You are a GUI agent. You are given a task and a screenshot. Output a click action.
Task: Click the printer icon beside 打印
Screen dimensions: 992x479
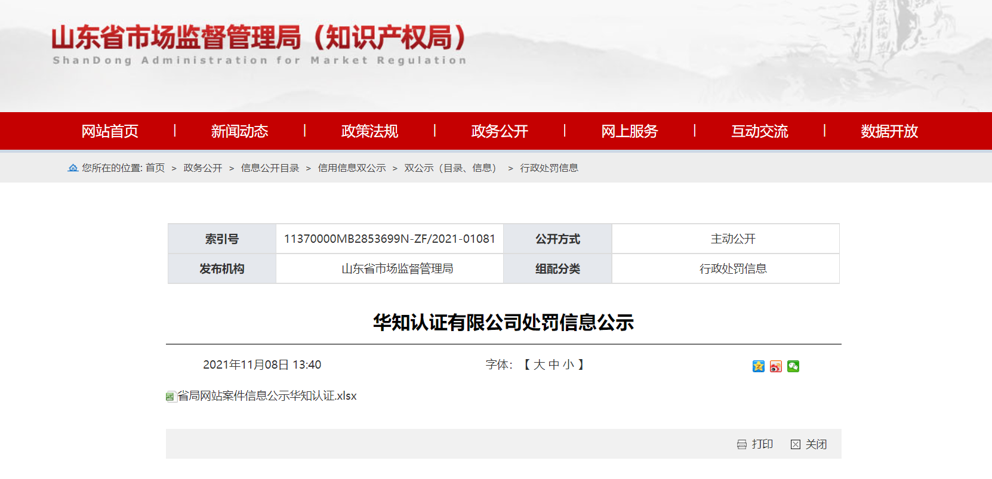pyautogui.click(x=741, y=444)
